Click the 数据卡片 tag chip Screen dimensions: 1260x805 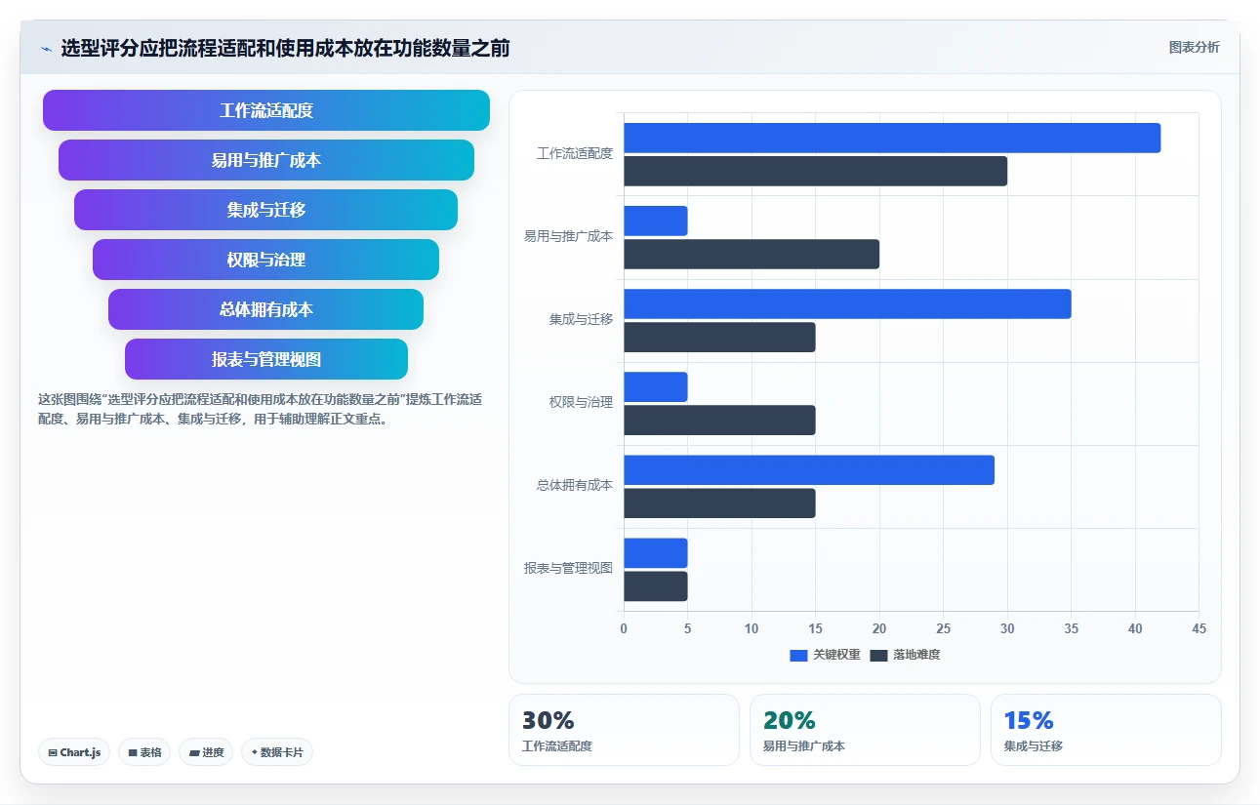tap(277, 752)
